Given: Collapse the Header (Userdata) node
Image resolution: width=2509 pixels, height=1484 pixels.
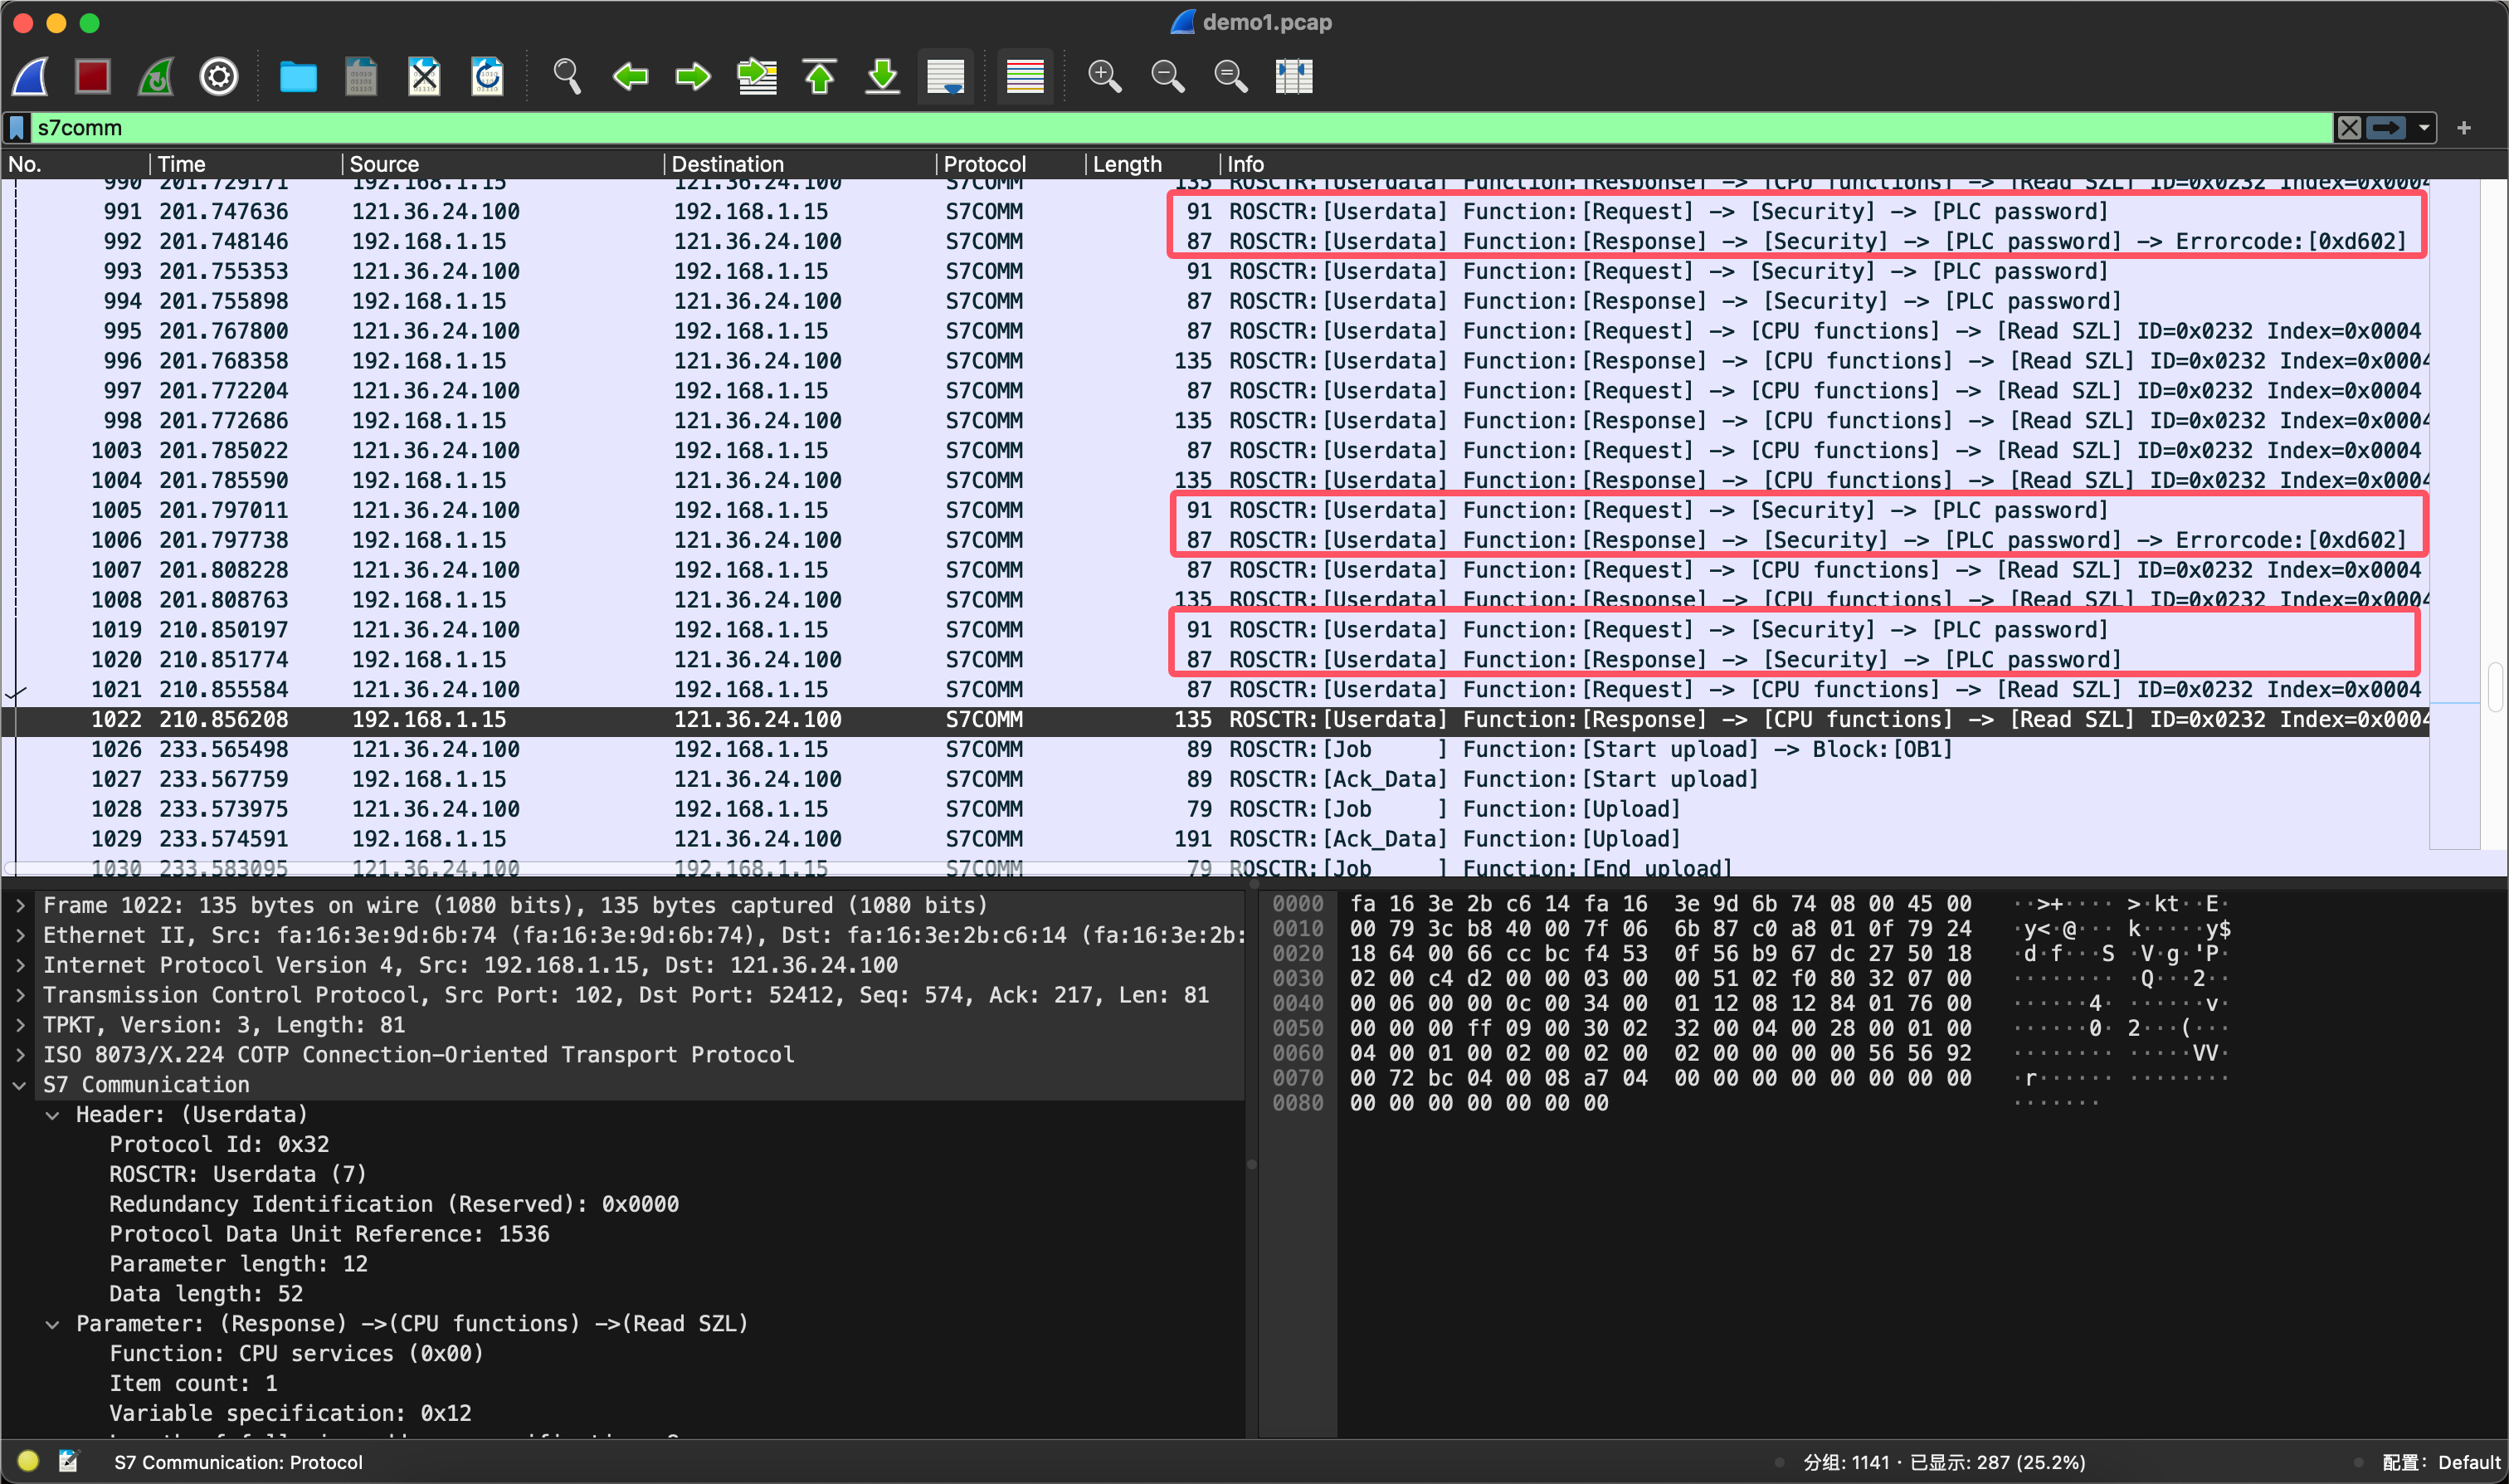Looking at the screenshot, I should coord(53,1115).
